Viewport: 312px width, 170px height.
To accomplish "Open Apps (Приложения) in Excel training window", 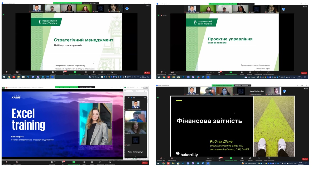I will click(x=100, y=163).
